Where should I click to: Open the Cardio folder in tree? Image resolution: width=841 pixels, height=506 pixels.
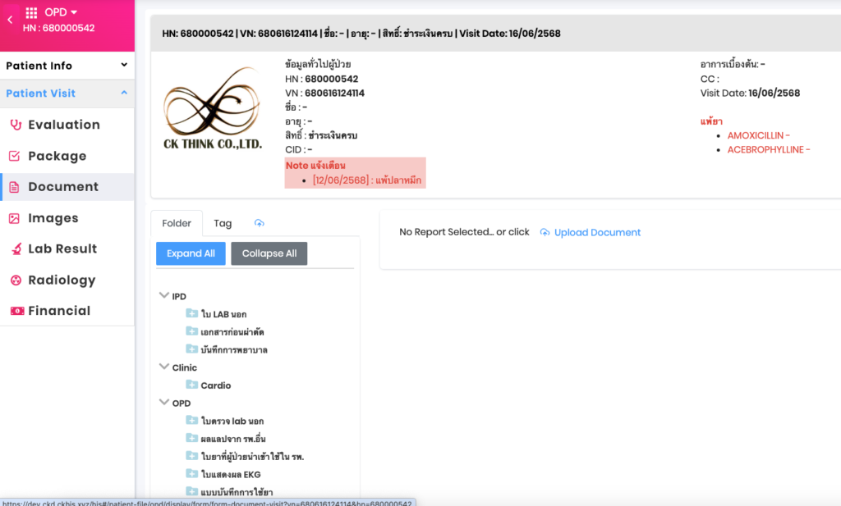[215, 385]
